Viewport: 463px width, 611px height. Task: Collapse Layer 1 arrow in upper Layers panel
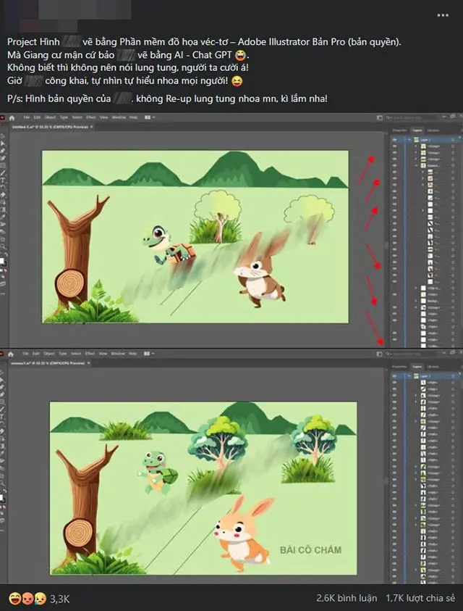pyautogui.click(x=409, y=140)
